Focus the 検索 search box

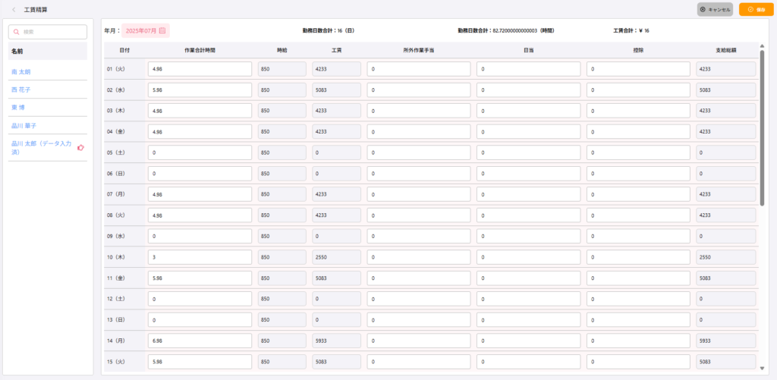[x=48, y=32]
